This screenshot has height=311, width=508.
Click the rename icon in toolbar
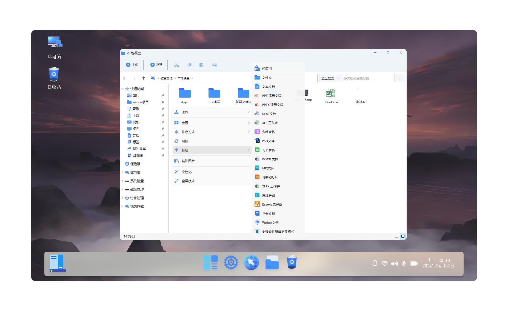pyautogui.click(x=215, y=65)
